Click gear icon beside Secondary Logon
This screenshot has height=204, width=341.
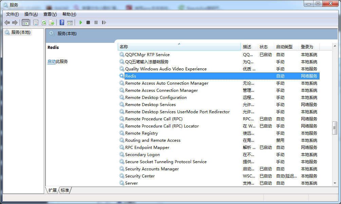click(x=121, y=154)
